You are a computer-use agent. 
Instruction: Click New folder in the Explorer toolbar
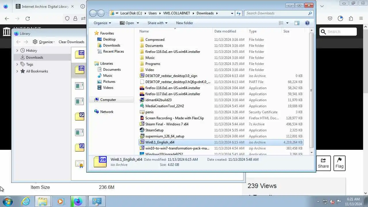[x=185, y=23]
